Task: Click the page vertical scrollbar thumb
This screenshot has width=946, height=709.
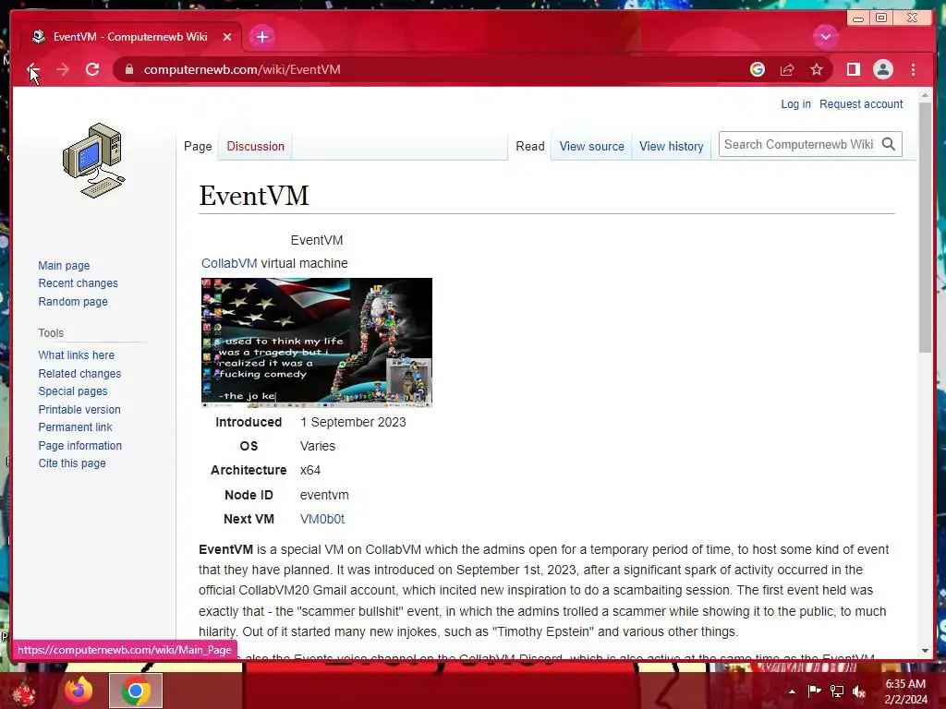Action: pyautogui.click(x=925, y=227)
